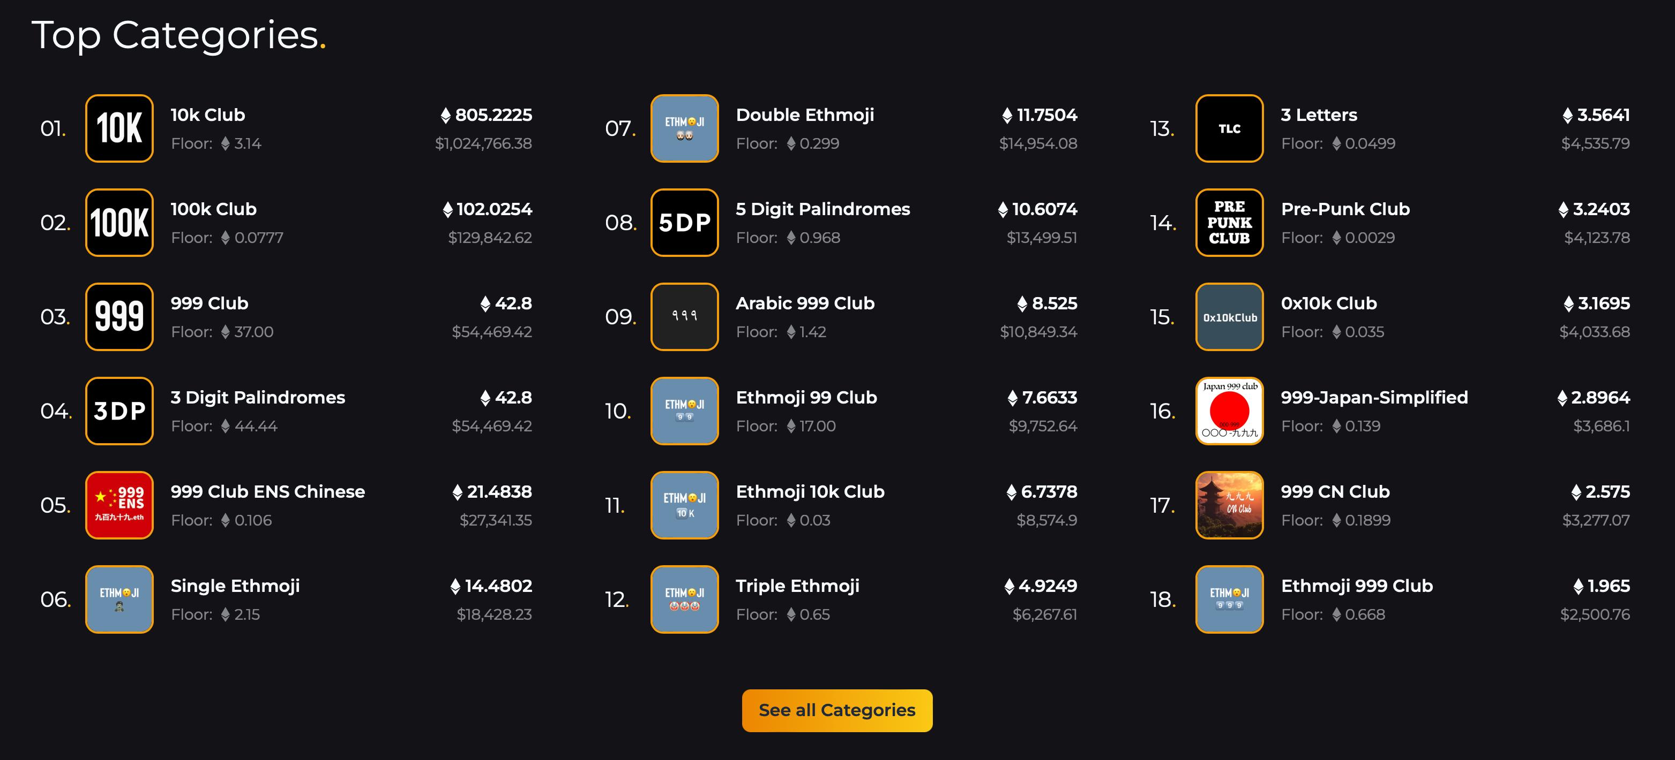Open the TLC 3 Letters icon
Viewport: 1675px width, 760px height.
tap(1230, 128)
